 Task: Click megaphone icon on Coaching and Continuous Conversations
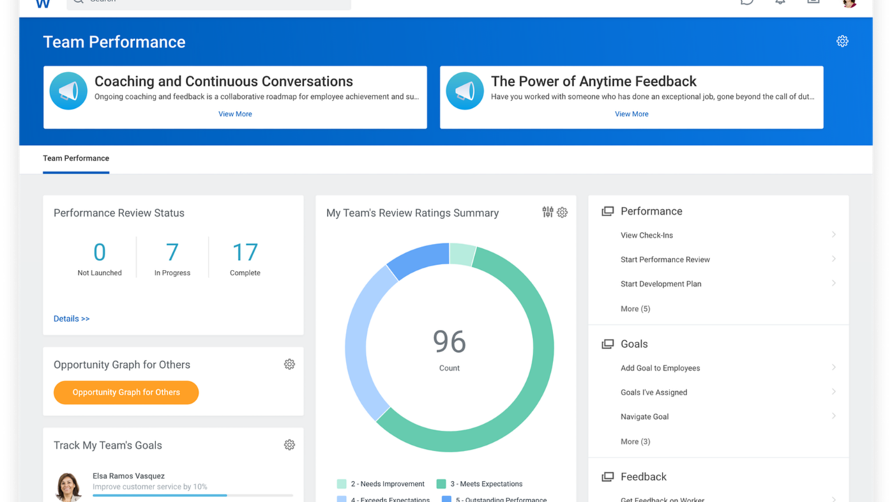68,91
